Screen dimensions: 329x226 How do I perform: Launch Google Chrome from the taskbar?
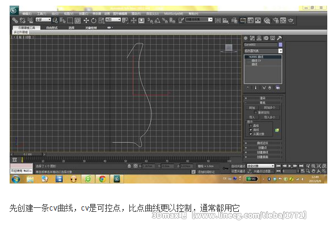click(x=103, y=179)
